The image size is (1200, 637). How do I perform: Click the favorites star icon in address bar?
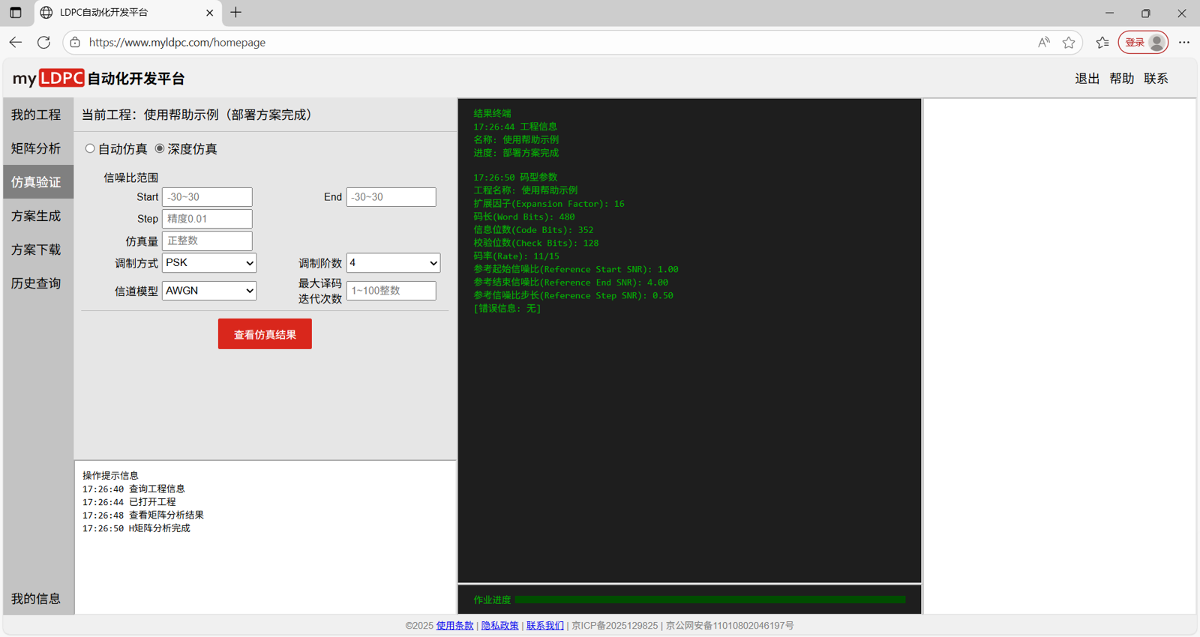point(1069,43)
